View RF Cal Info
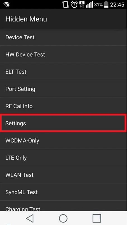 coord(63,106)
